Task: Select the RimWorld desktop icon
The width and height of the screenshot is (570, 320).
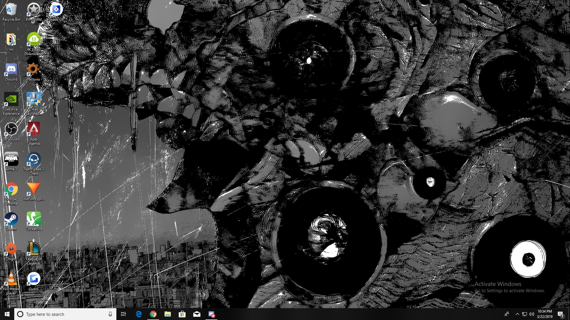Action: pyautogui.click(x=34, y=10)
